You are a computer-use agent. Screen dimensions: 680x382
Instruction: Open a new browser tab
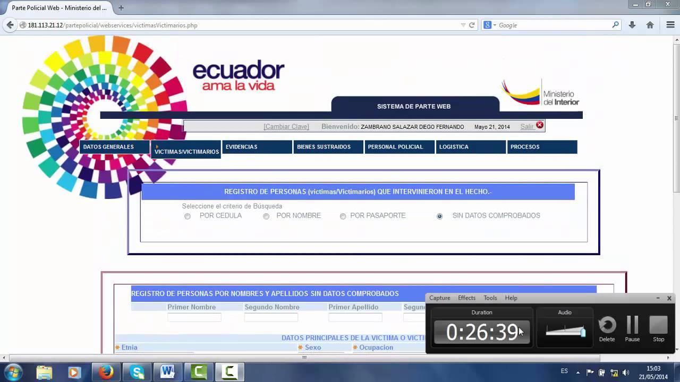121,8
